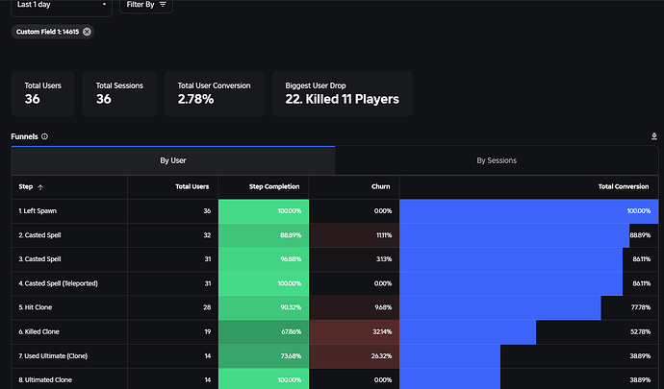Click the 73.68% step completion cell
This screenshot has height=389, width=664.
tap(264, 356)
